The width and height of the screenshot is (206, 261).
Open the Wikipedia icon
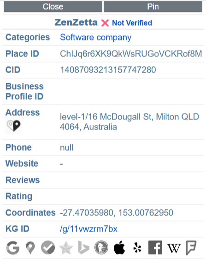coord(174,248)
